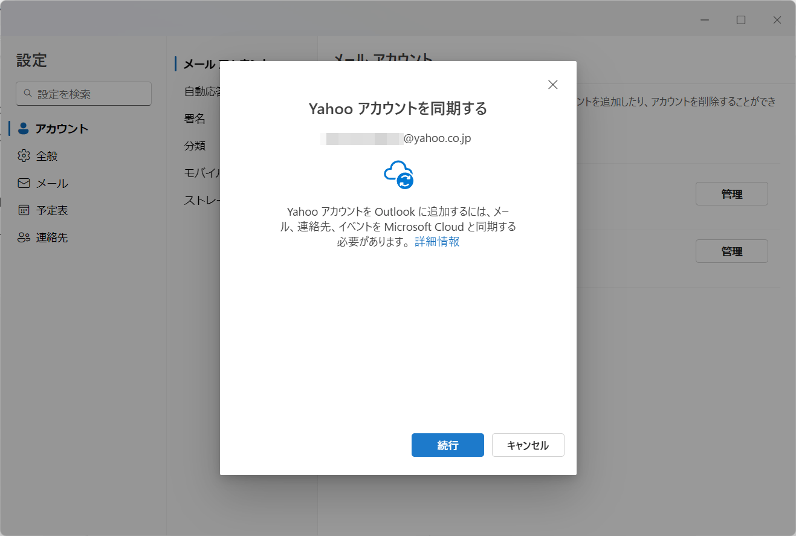Screen dimensions: 796x536
Task: Open 全般 settings category
Action: coord(47,156)
